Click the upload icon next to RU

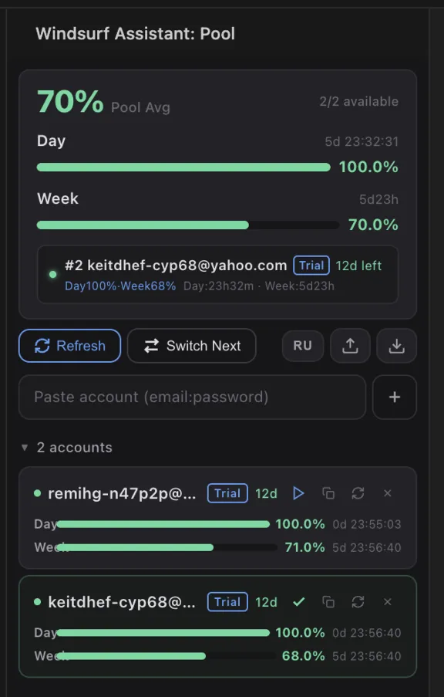[350, 346]
